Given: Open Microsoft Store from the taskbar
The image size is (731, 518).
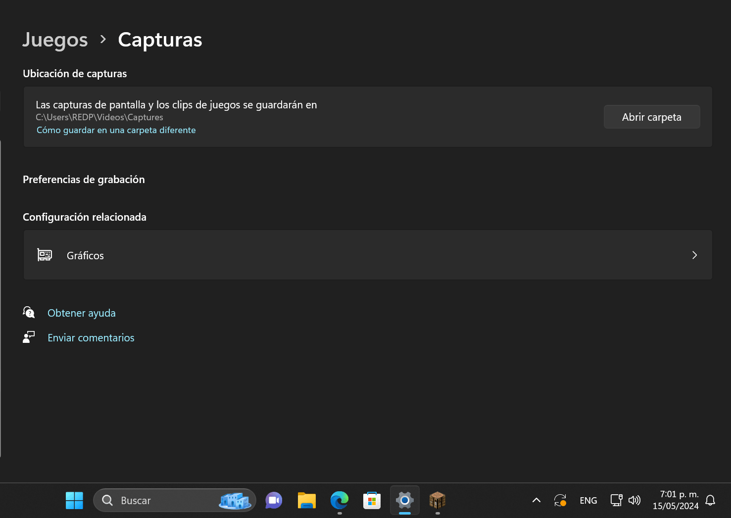Looking at the screenshot, I should (x=372, y=500).
